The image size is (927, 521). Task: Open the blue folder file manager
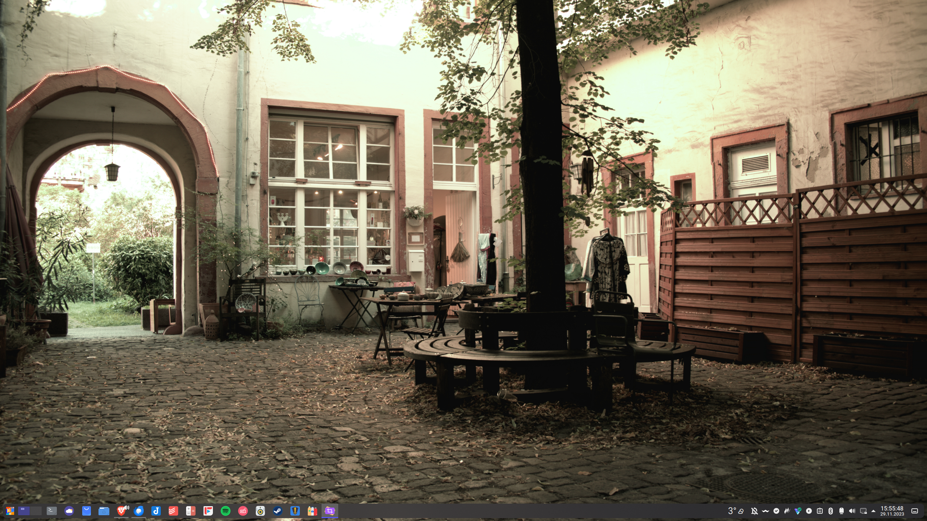tap(104, 512)
